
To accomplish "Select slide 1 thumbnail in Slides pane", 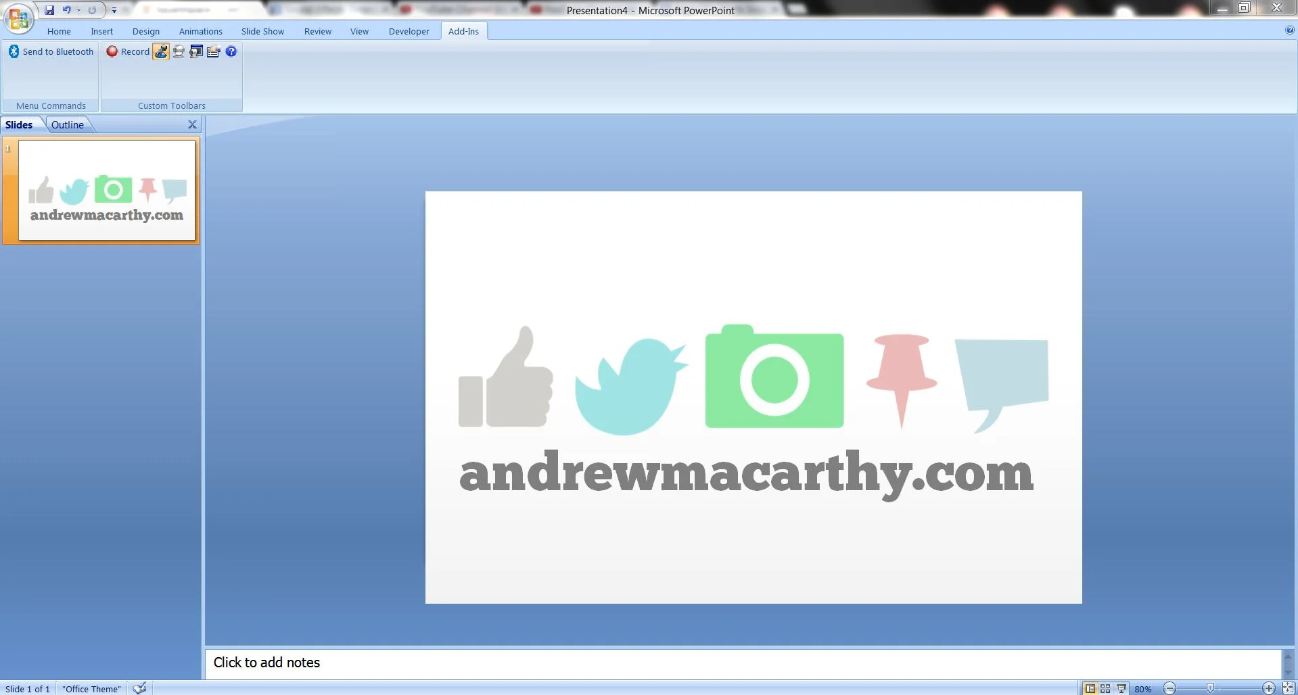I will point(107,190).
